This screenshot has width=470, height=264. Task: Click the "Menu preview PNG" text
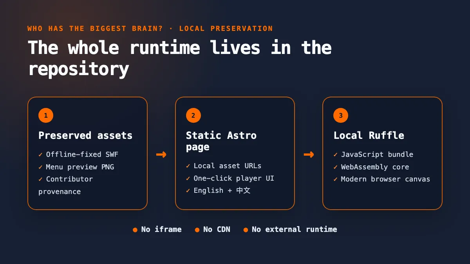click(80, 167)
